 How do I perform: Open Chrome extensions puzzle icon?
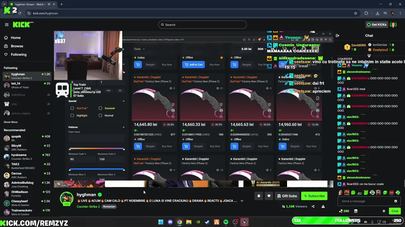point(366,13)
